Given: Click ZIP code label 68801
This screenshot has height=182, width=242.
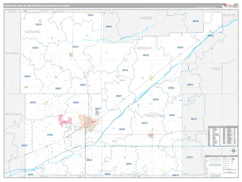Looking at the screenshot, I should click(98, 109).
